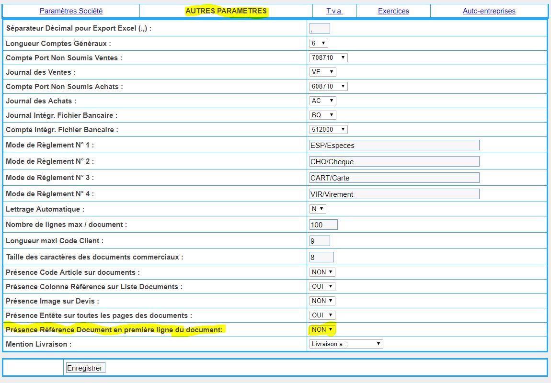Focus the Mode de Règlement N° 4 field
This screenshot has width=551, height=383.
tap(394, 194)
